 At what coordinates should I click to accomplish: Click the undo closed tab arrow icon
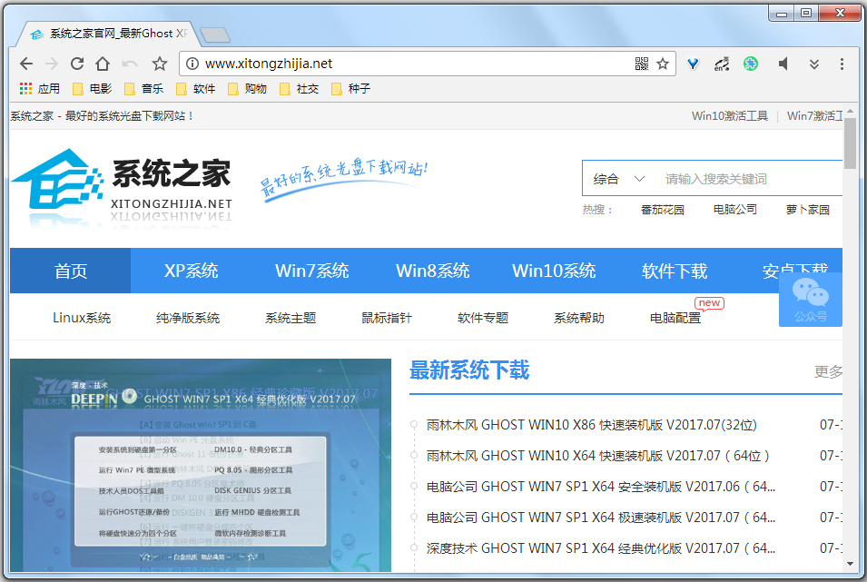coord(130,64)
